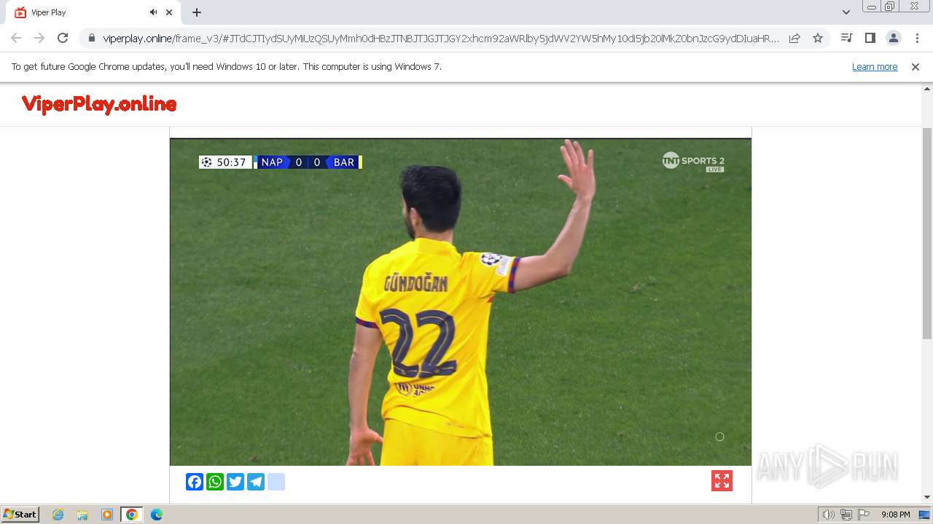This screenshot has width=933, height=524.
Task: View site information lock icon
Action: pos(91,38)
